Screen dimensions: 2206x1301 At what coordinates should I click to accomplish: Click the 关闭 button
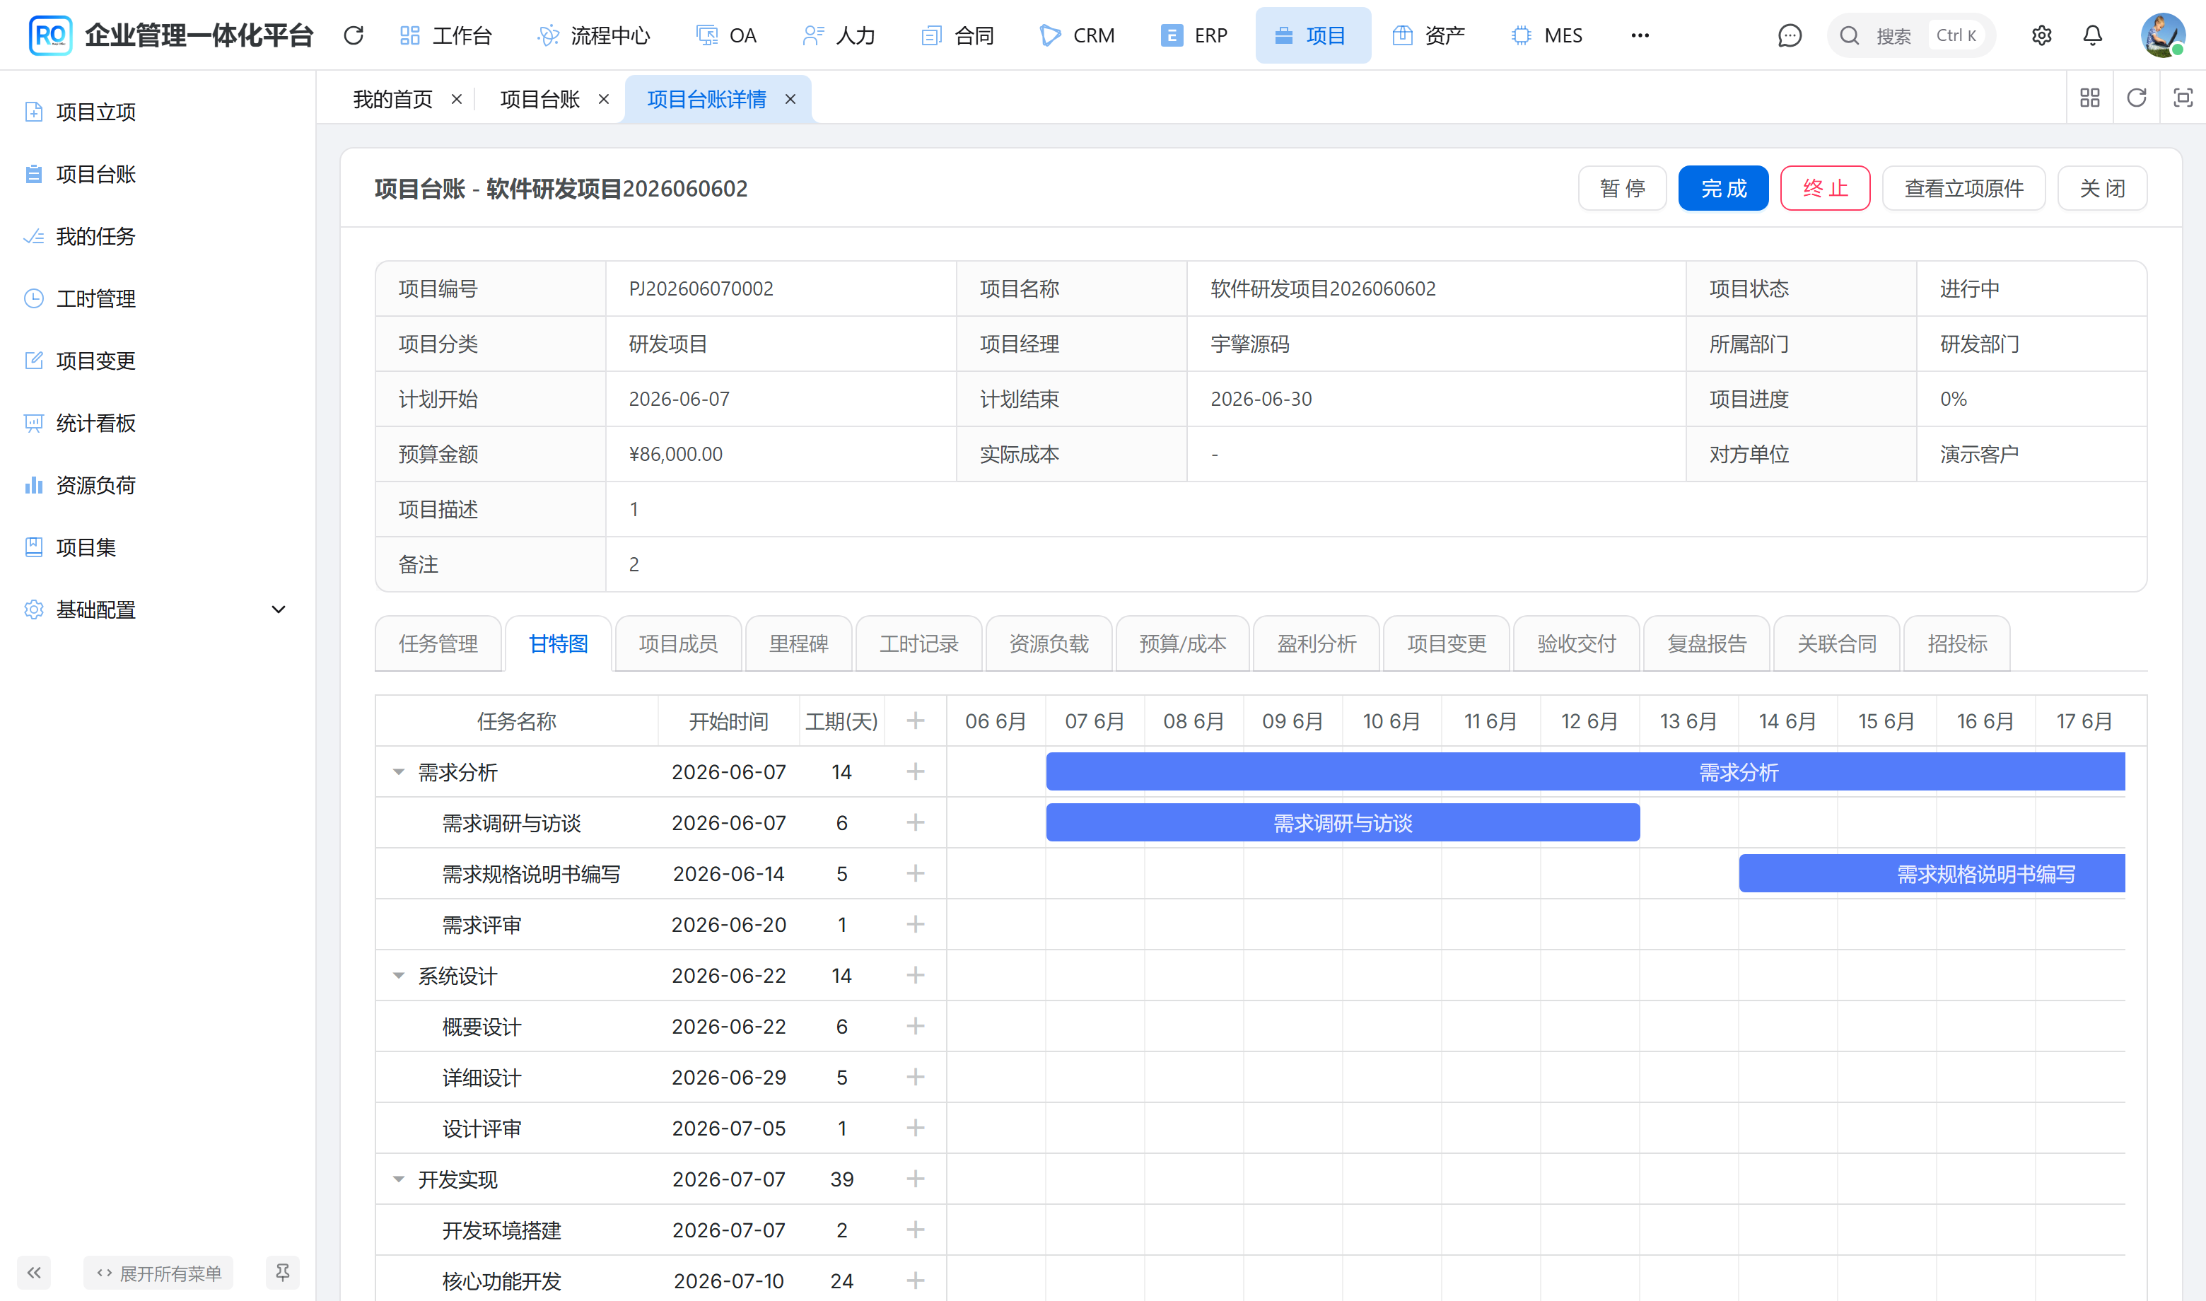click(2101, 189)
